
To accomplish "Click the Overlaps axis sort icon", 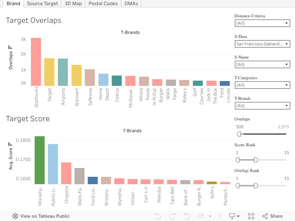I will tap(10, 48).
